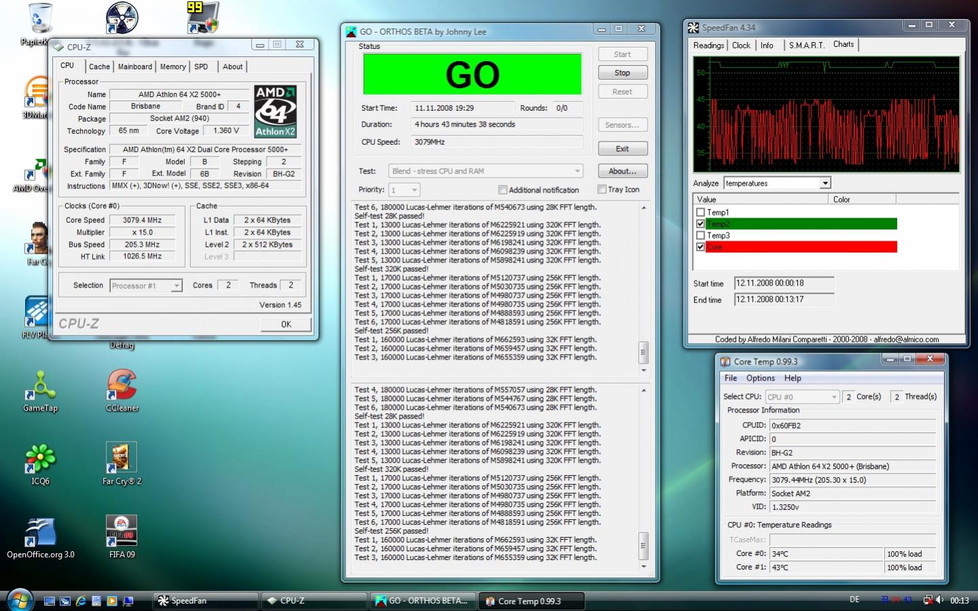
Task: Click the Windows Start orb
Action: 19,599
